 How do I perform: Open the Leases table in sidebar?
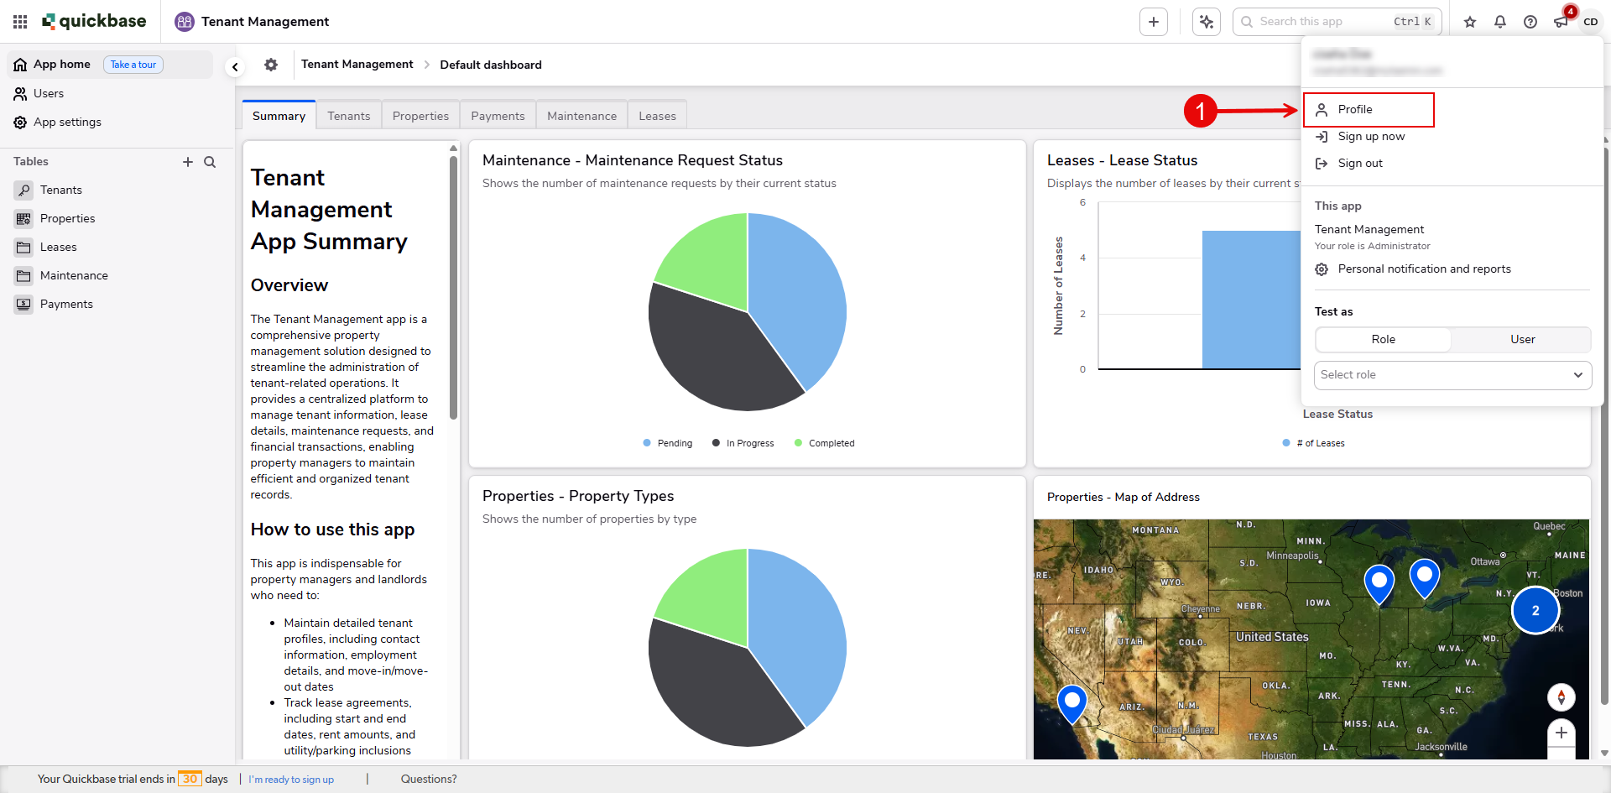(58, 248)
